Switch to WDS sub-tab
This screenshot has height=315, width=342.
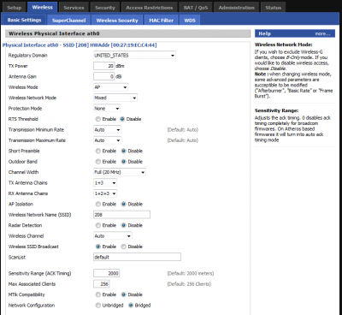click(x=190, y=21)
